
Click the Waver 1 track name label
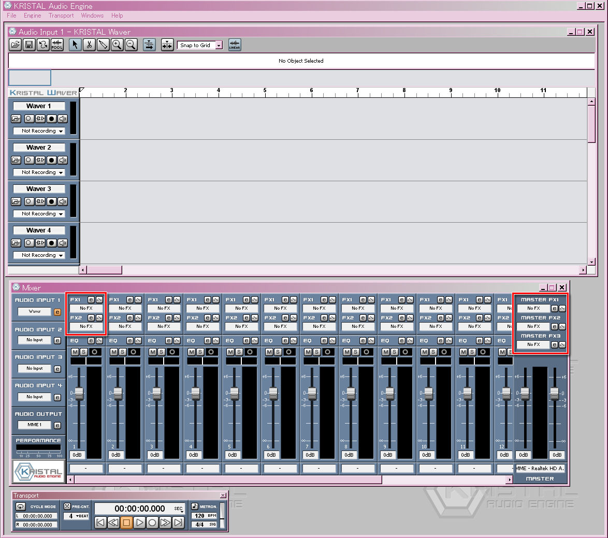pos(38,106)
